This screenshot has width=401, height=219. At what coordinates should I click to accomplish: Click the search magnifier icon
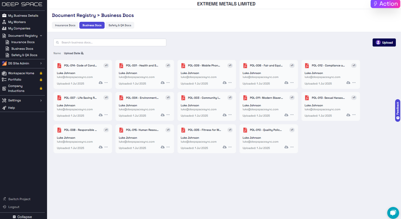click(x=58, y=42)
